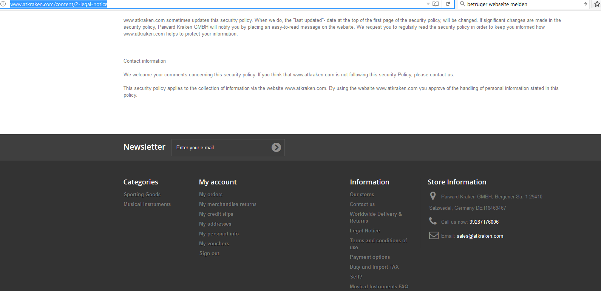Image resolution: width=601 pixels, height=291 pixels.
Task: Focus the newsletter e-mail input field
Action: click(x=221, y=147)
